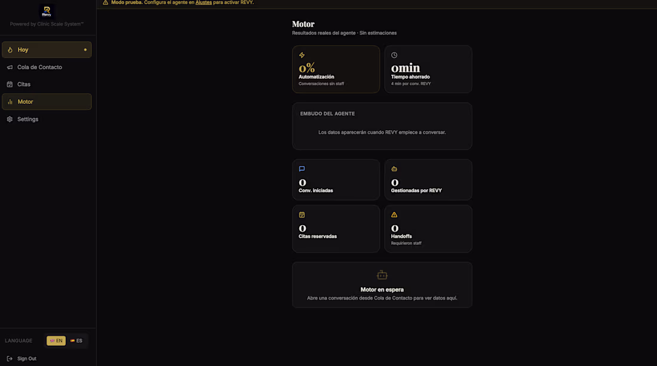Follow the Ajustes link in the banner
The image size is (657, 366).
[204, 2]
